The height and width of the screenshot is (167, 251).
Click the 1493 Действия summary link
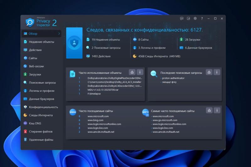101,56
